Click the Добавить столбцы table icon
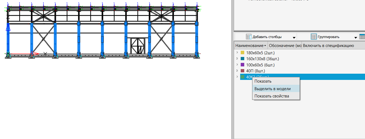 249,37
